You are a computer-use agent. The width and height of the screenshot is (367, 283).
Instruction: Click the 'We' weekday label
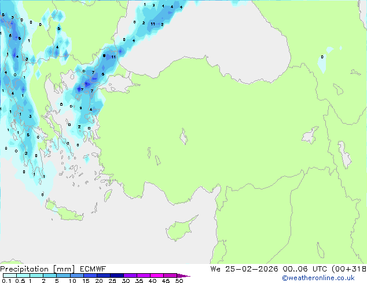tap(215, 269)
